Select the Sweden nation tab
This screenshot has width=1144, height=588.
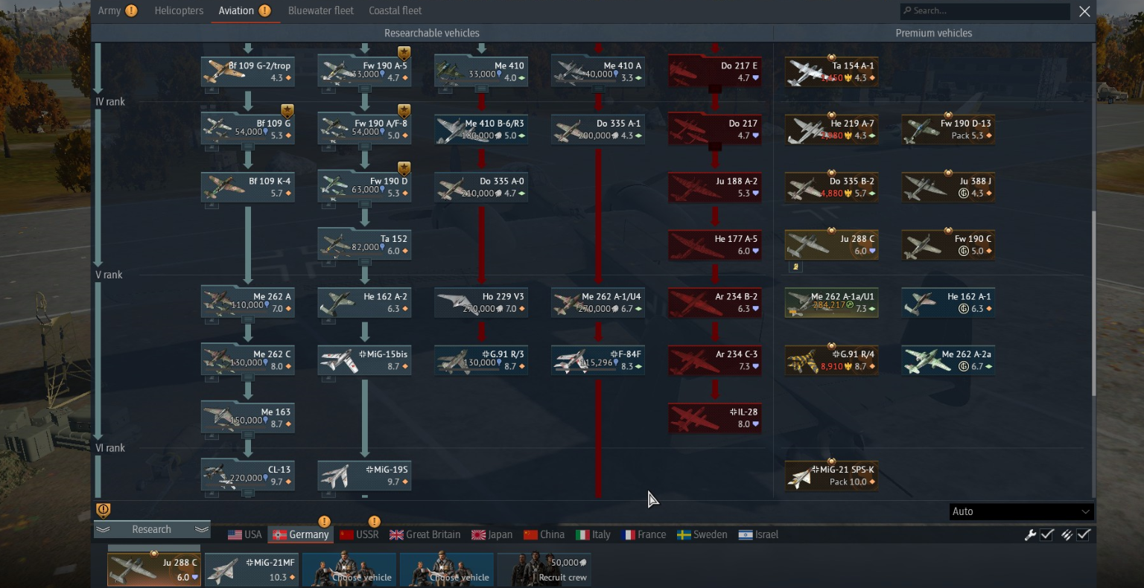(702, 534)
